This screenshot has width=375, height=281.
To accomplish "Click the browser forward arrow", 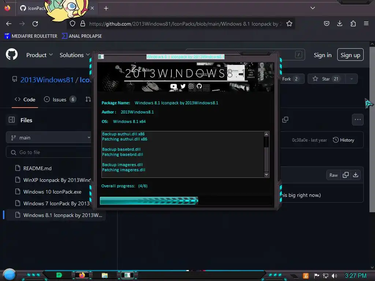I will [x=22, y=24].
